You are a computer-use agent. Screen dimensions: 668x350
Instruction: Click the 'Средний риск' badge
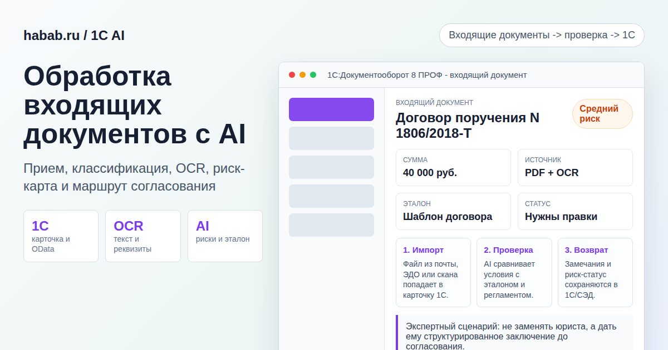(x=602, y=114)
